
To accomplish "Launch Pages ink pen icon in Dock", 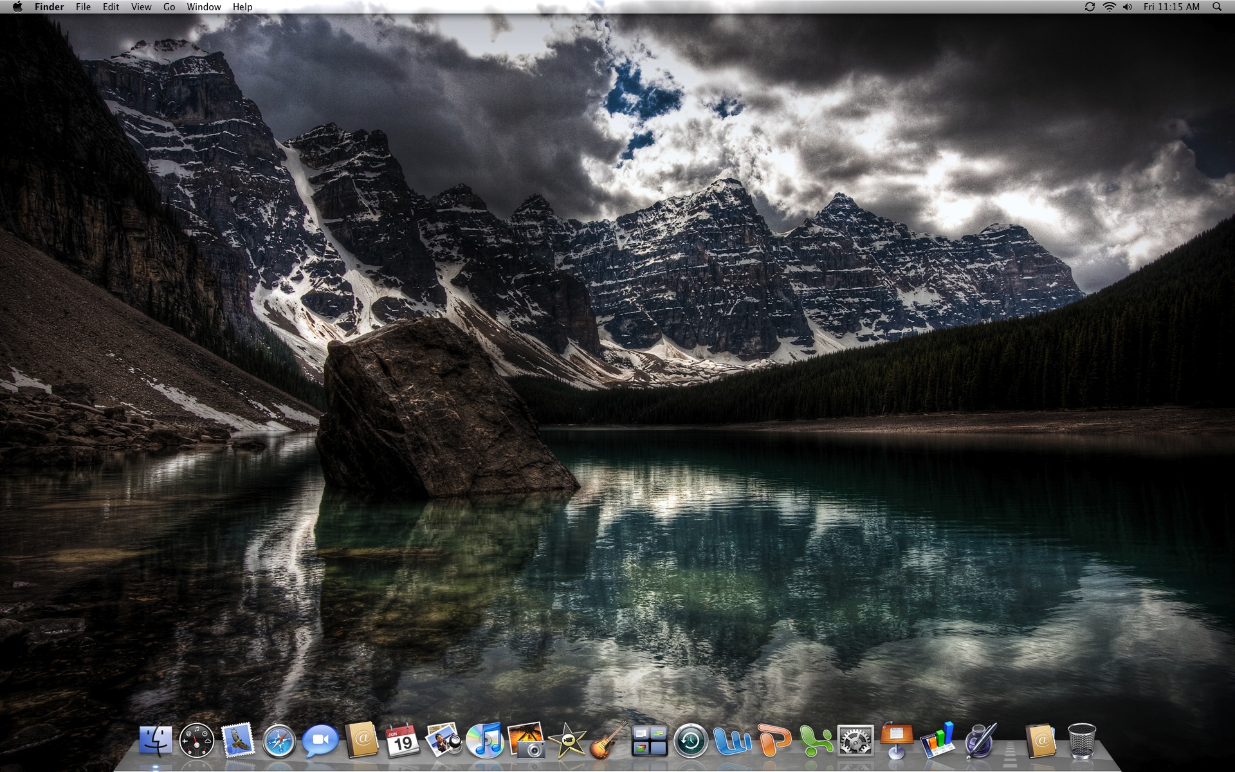I will 980,740.
